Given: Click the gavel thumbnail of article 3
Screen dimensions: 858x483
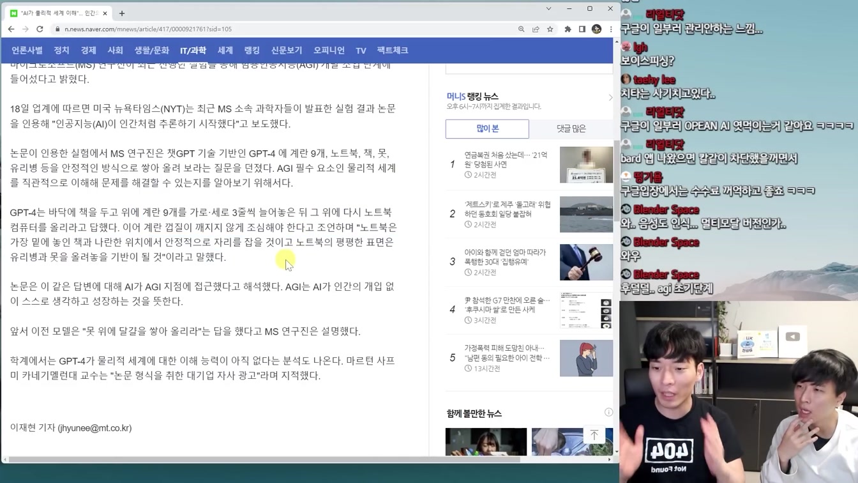Looking at the screenshot, I should [x=586, y=262].
